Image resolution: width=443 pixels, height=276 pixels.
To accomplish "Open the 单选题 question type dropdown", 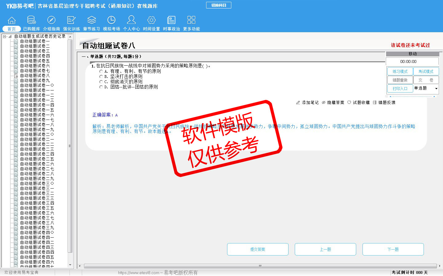I will click(436, 89).
